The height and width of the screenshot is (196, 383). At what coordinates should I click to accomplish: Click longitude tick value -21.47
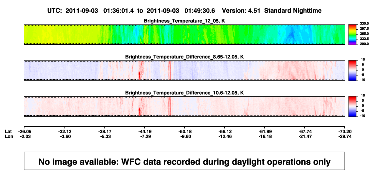[306, 136]
